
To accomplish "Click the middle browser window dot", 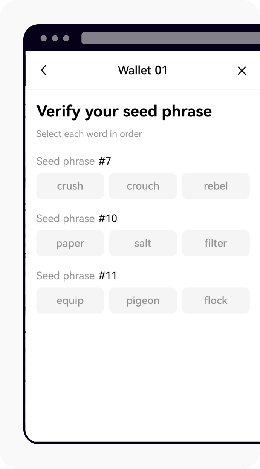I will click(55, 38).
